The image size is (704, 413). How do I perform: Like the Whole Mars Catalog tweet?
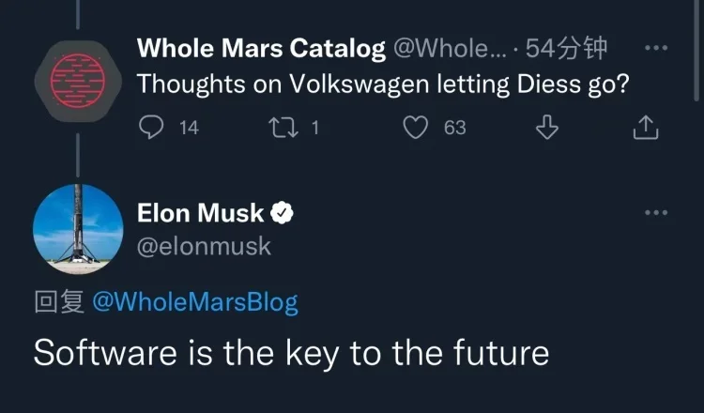tap(416, 128)
